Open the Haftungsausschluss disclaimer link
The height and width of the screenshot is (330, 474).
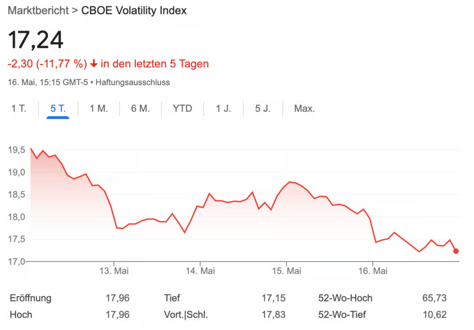[x=133, y=83]
